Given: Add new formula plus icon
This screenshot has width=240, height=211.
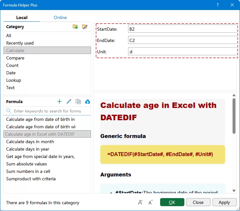Looking at the screenshot, I should click(60, 101).
